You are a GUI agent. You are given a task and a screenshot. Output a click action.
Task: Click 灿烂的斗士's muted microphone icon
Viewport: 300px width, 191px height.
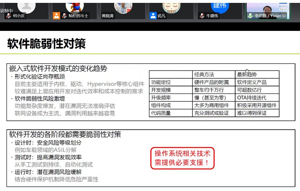point(64,16)
